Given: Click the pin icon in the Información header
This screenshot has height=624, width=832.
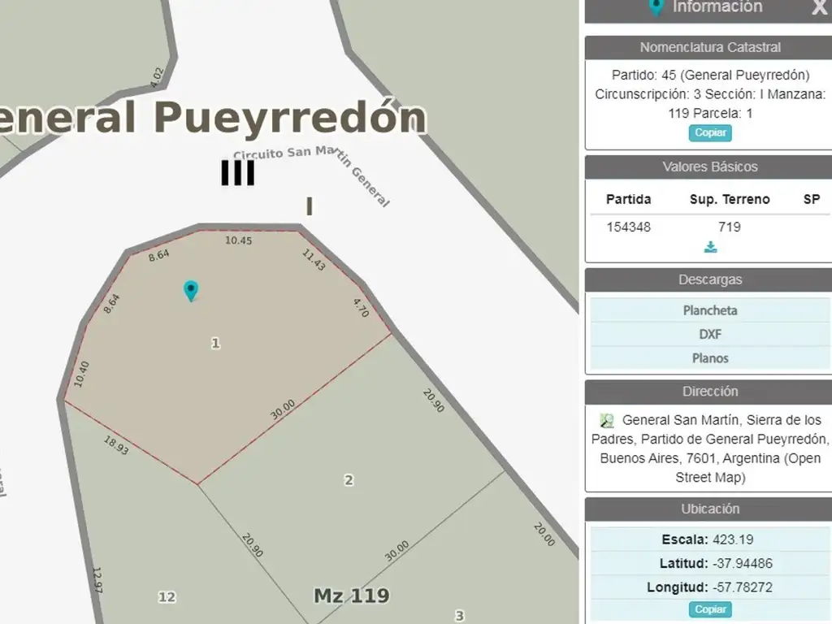Looking at the screenshot, I should 656,7.
